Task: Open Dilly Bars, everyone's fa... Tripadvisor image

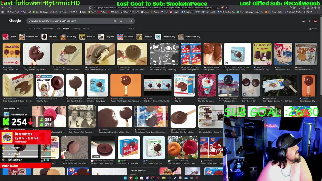Action: tap(129, 148)
